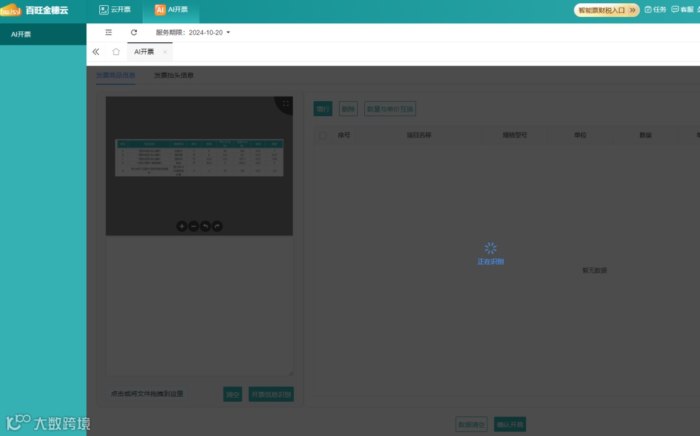Screen dimensions: 700x436
Task: Zoom in on preview image with plus icon
Action: [x=181, y=226]
